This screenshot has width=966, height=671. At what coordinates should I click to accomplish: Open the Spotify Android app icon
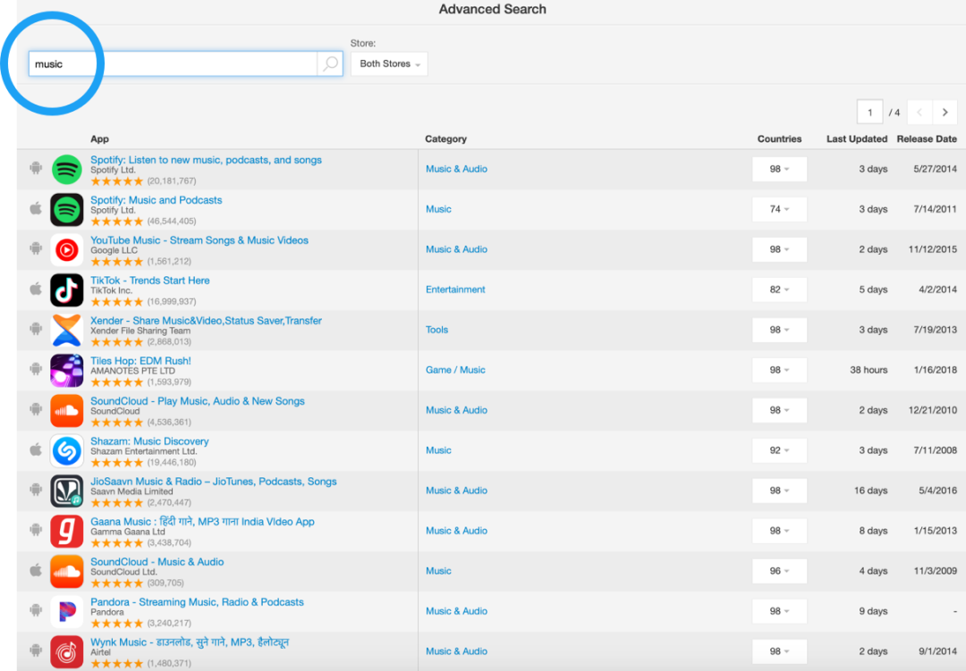66,169
